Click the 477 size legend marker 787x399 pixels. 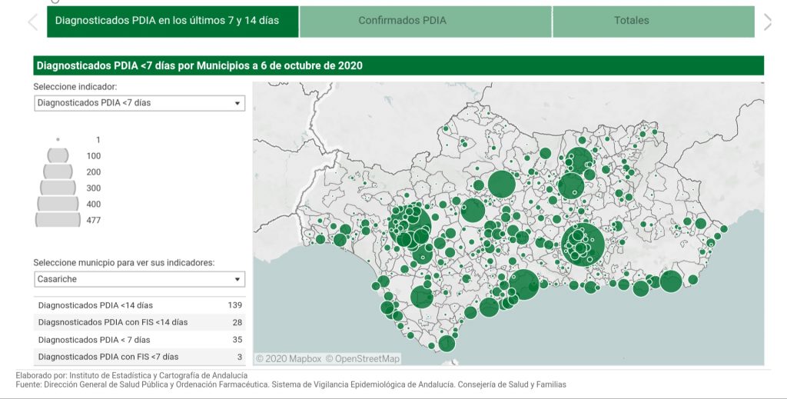58,220
